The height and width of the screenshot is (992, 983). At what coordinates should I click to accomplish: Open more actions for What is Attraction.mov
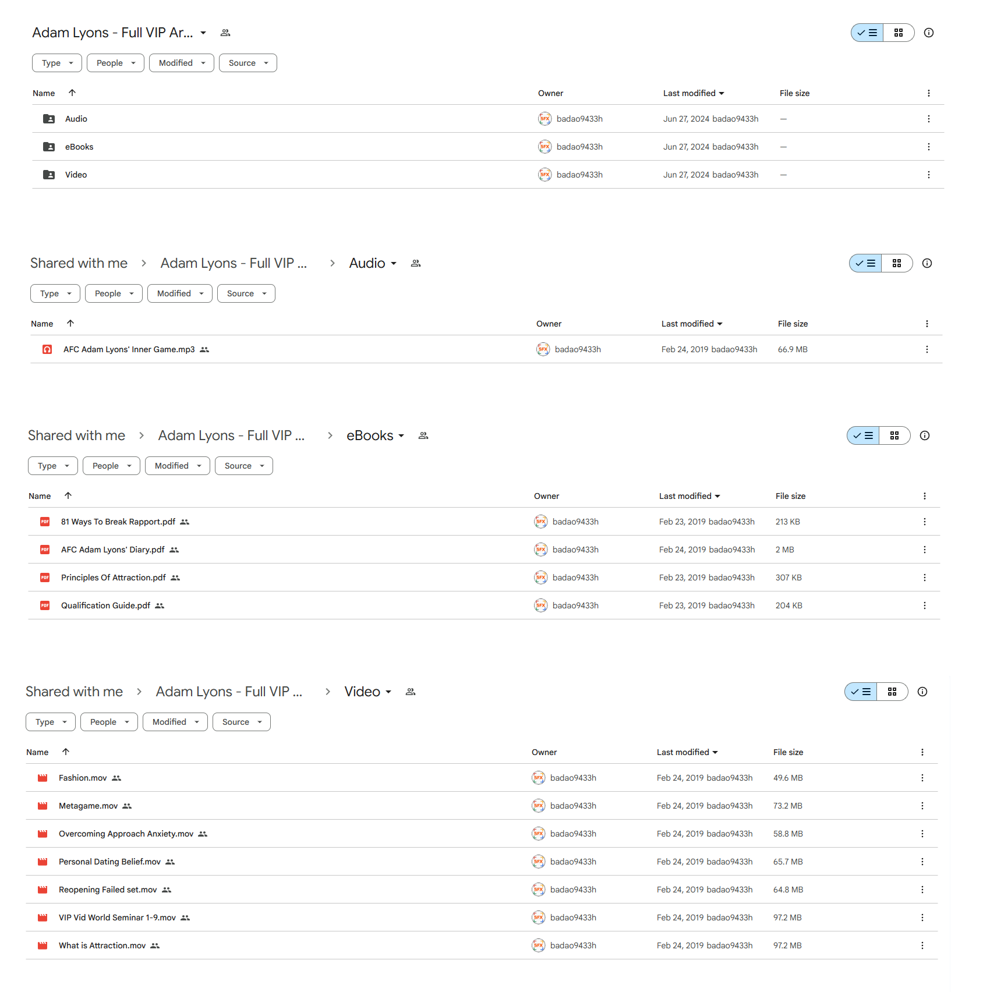[x=922, y=945]
